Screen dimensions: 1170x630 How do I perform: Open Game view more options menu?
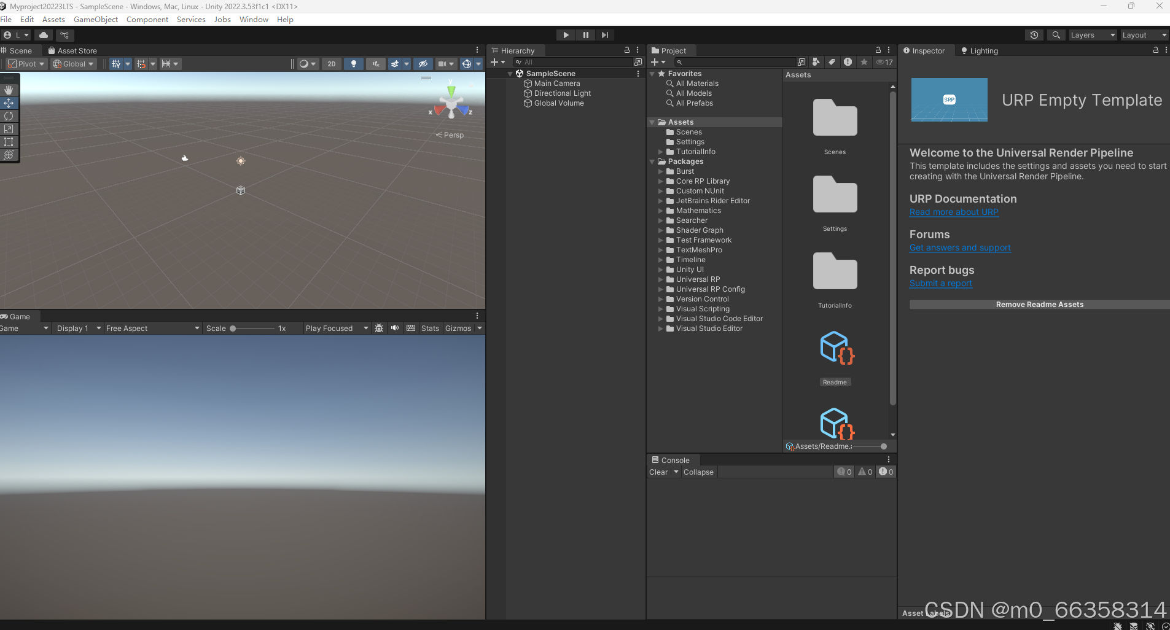(477, 316)
